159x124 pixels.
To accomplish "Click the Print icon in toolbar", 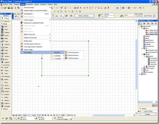I will [x=12, y=8].
